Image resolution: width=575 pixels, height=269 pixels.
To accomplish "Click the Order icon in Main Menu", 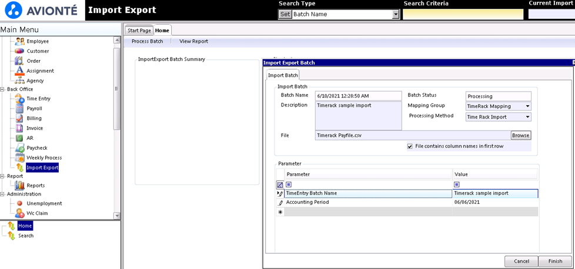I will 20,61.
